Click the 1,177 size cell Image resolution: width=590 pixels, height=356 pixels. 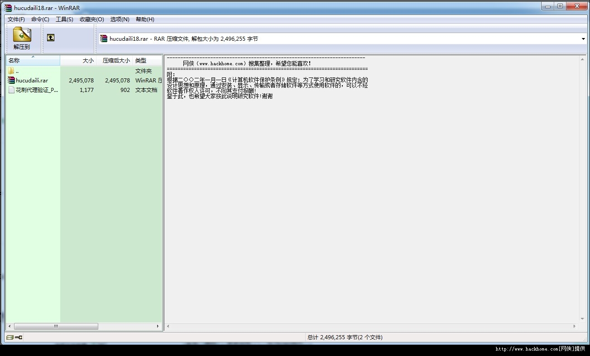86,90
